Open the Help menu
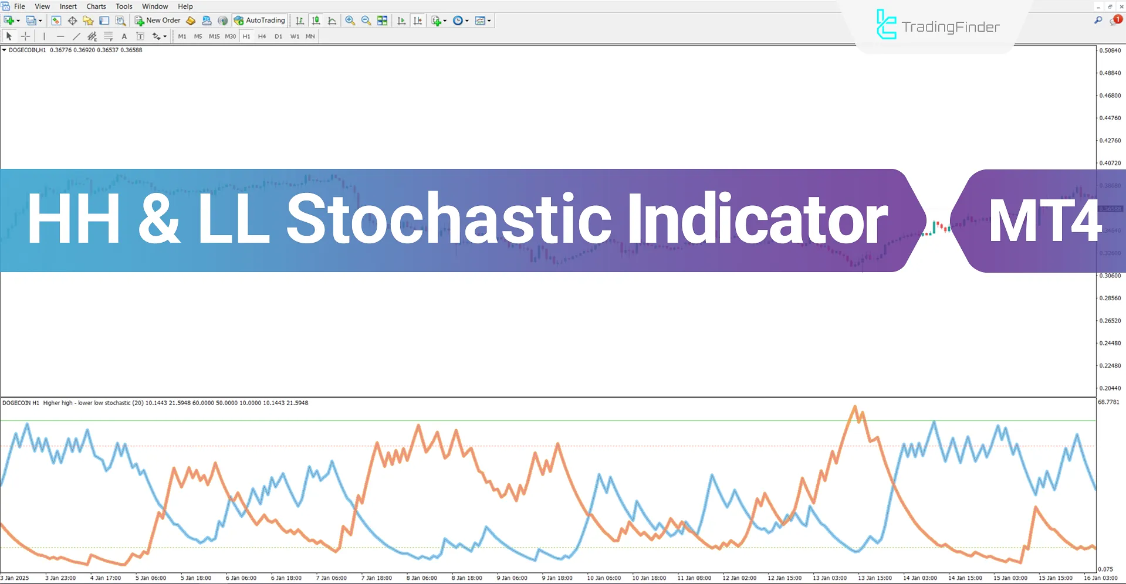This screenshot has width=1126, height=584. (185, 6)
